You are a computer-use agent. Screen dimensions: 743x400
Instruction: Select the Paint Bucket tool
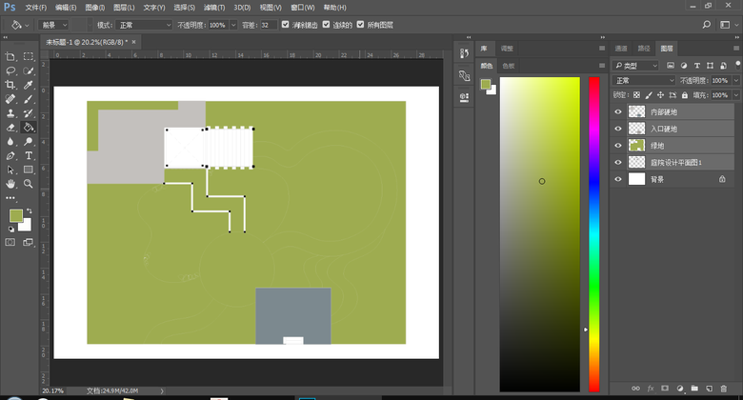click(x=29, y=126)
